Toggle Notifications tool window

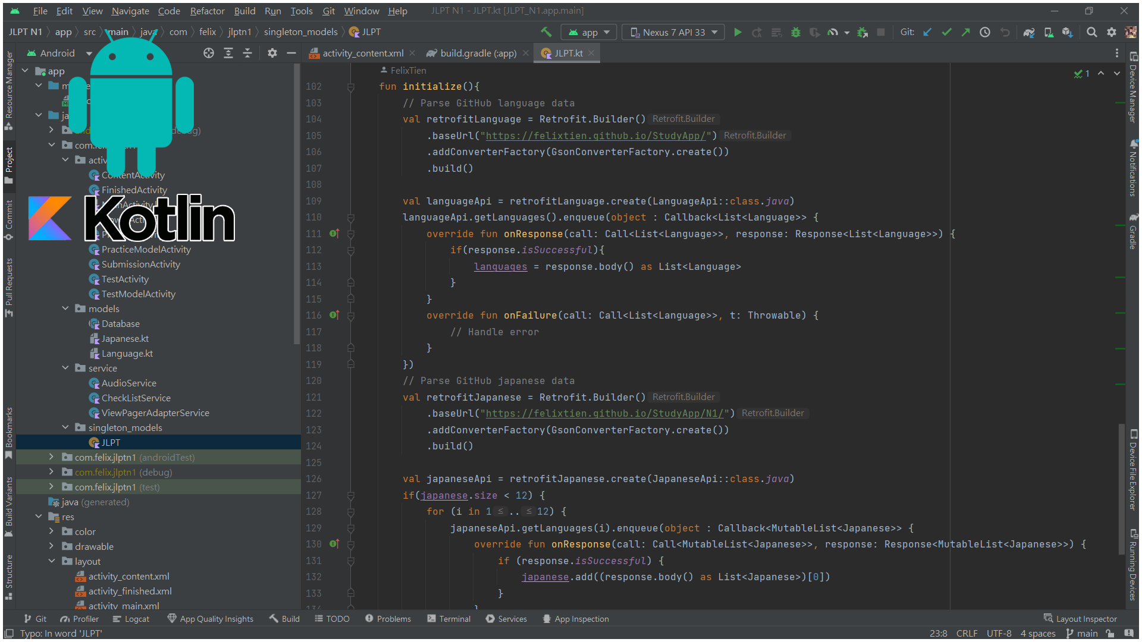pos(1133,168)
